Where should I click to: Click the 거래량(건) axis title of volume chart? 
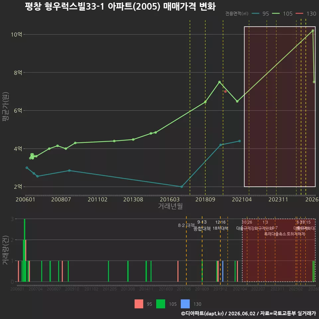pyautogui.click(x=6, y=250)
